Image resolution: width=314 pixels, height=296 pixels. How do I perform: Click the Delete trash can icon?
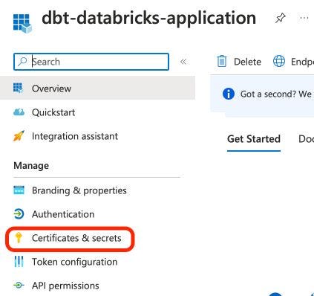222,61
